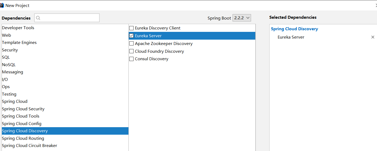Remove Eureka Server from selected dependencies
Screen dimensions: 377x151
pyautogui.click(x=373, y=37)
